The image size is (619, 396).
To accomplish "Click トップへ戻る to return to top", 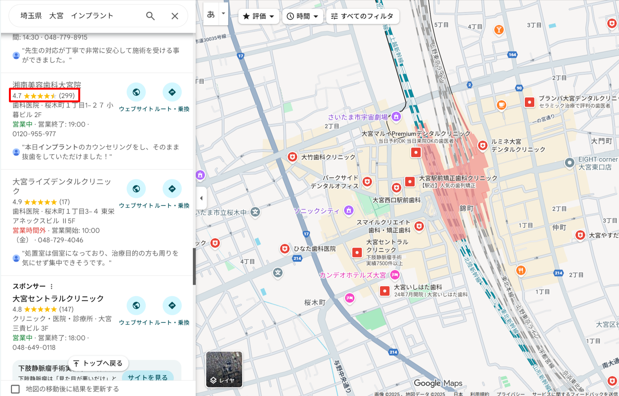I will coord(98,363).
